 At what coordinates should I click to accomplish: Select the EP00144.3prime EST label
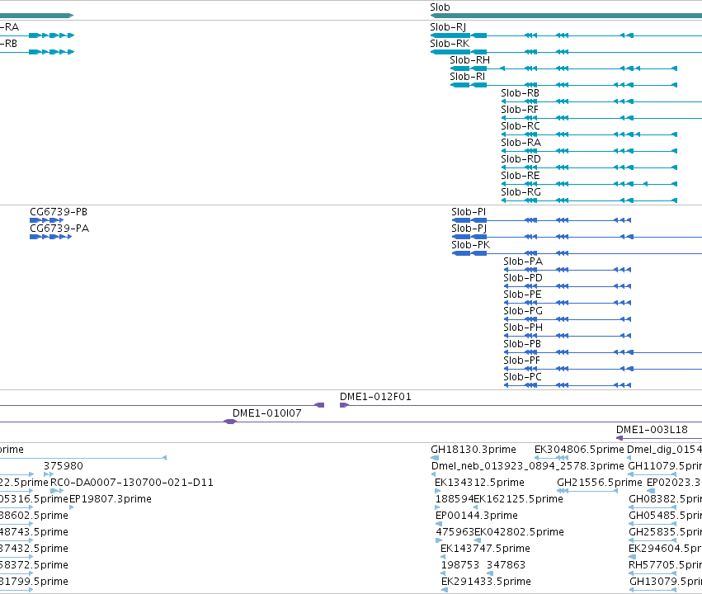(x=476, y=516)
